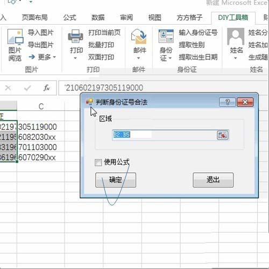Click 双面打印 command

(101, 57)
